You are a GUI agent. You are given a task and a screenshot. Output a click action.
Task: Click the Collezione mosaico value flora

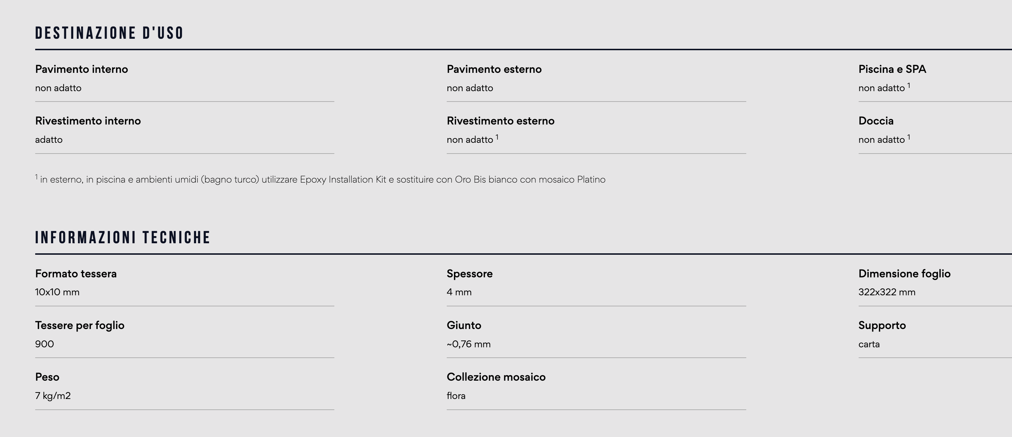(456, 396)
